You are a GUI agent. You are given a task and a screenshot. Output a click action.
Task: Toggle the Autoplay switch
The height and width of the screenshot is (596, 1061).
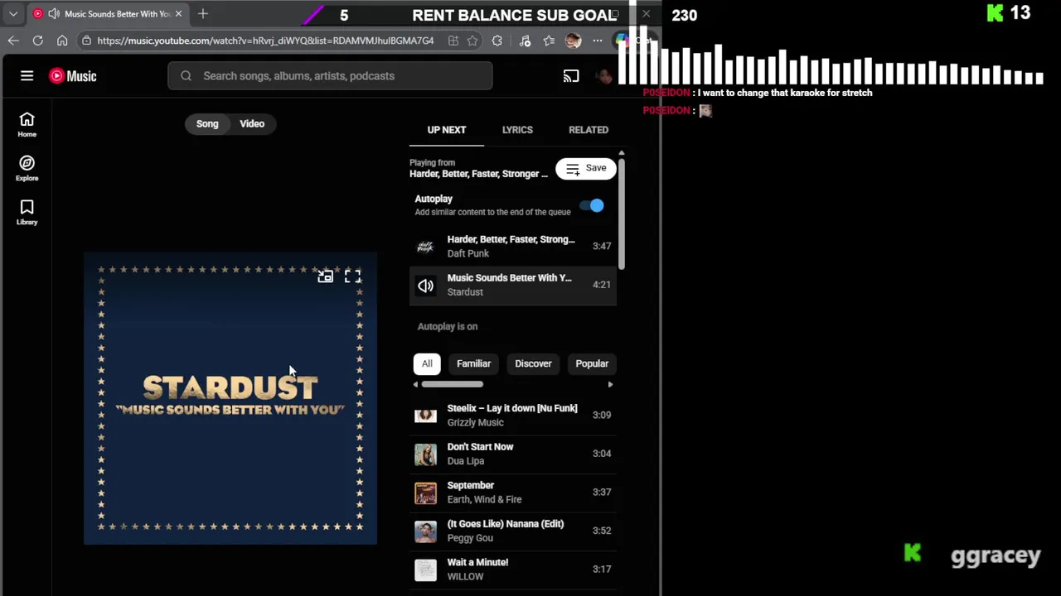(592, 205)
